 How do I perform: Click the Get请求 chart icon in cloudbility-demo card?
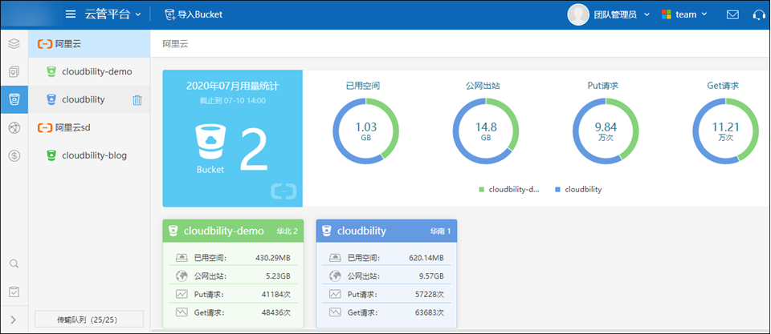pos(182,312)
